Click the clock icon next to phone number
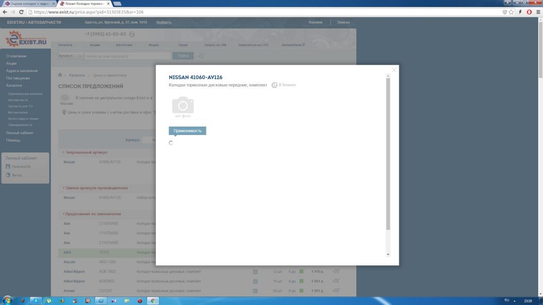543x305 pixels. [132, 34]
